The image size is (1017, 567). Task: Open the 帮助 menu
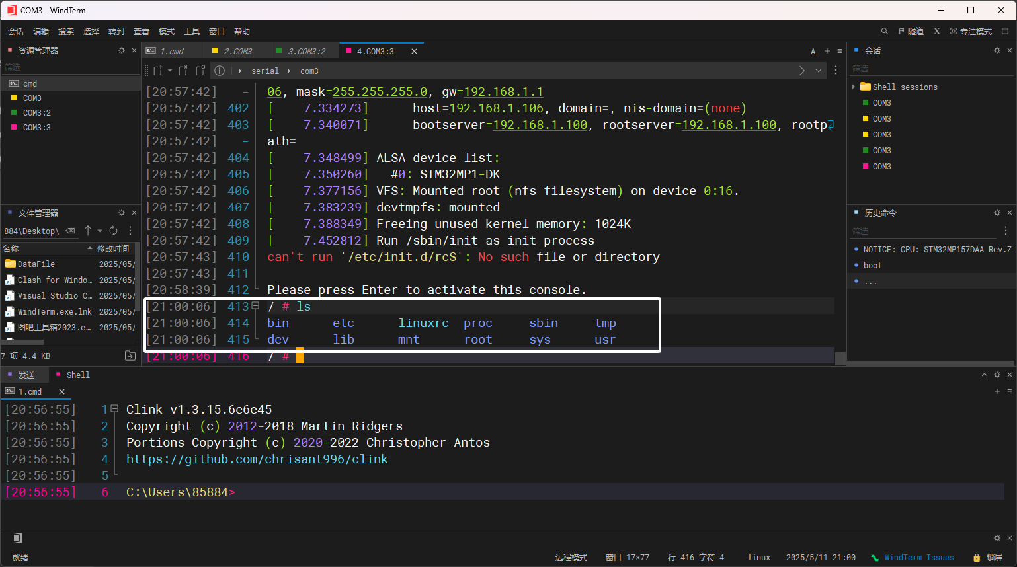(x=242, y=31)
